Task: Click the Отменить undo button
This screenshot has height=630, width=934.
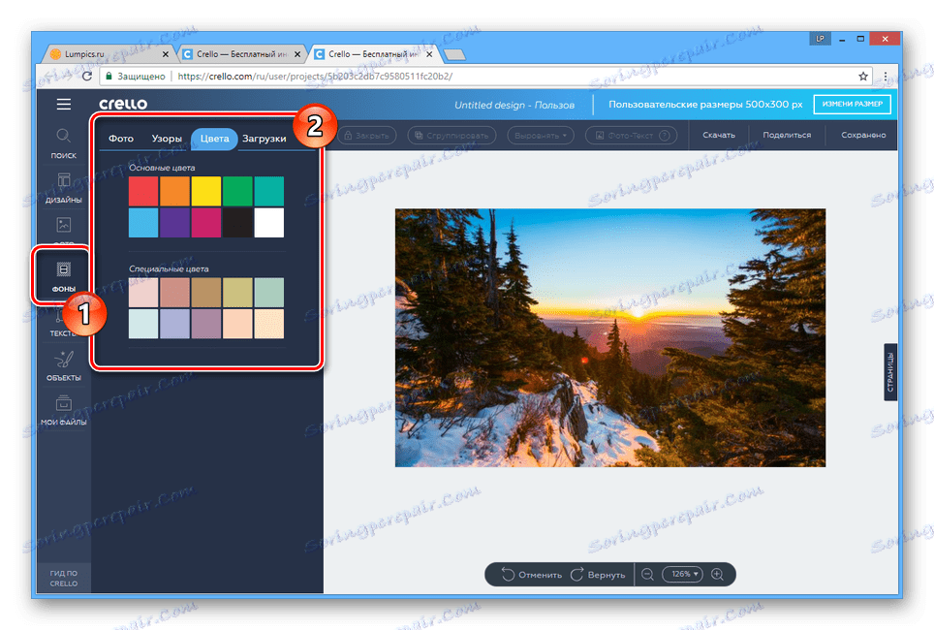Action: [532, 575]
